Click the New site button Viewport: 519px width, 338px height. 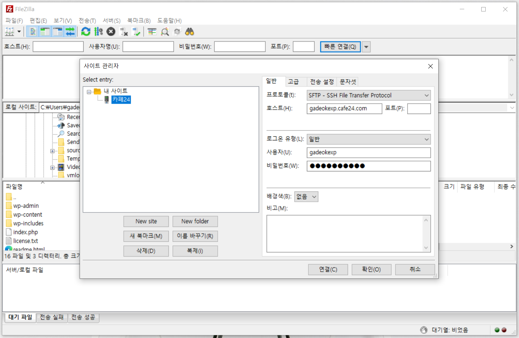point(146,221)
